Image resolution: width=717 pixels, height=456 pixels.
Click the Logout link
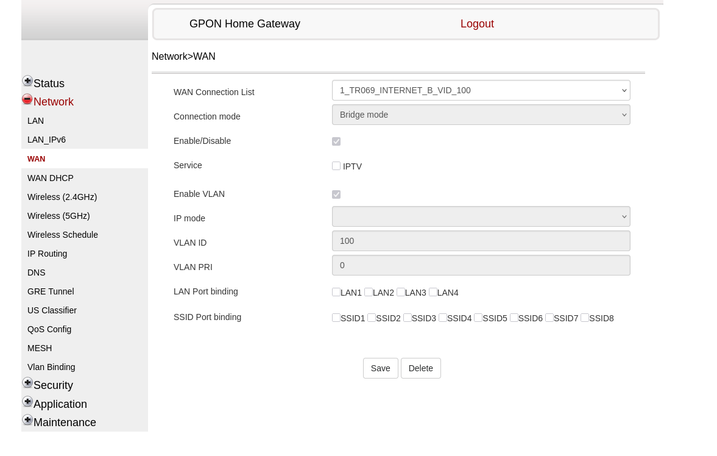477,24
